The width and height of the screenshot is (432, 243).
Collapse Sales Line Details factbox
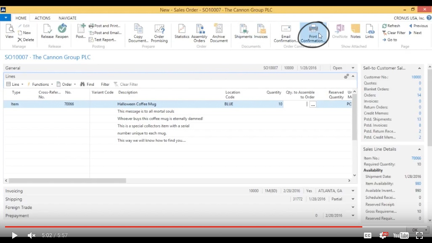pyautogui.click(x=419, y=149)
